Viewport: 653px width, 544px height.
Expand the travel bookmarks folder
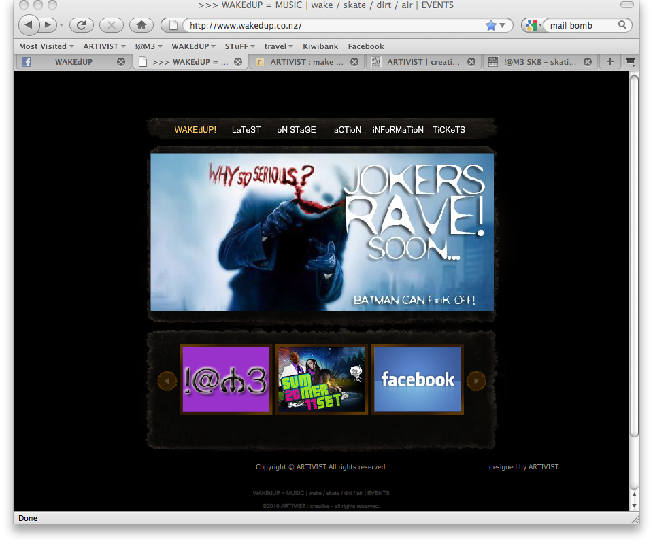pyautogui.click(x=278, y=46)
